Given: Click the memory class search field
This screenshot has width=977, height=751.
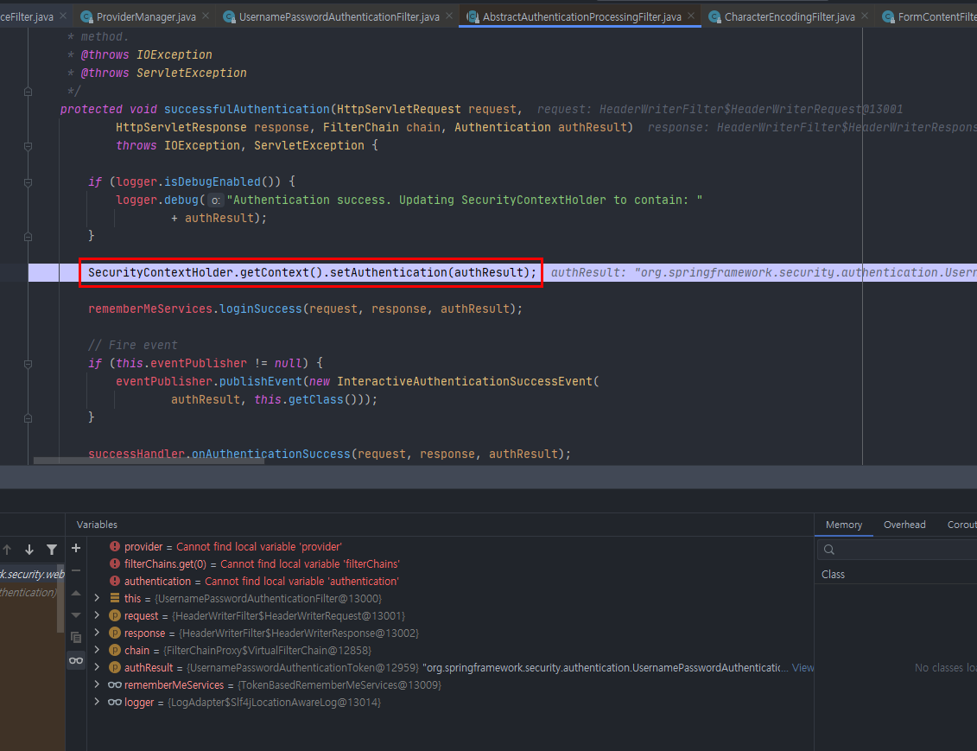Looking at the screenshot, I should point(898,550).
